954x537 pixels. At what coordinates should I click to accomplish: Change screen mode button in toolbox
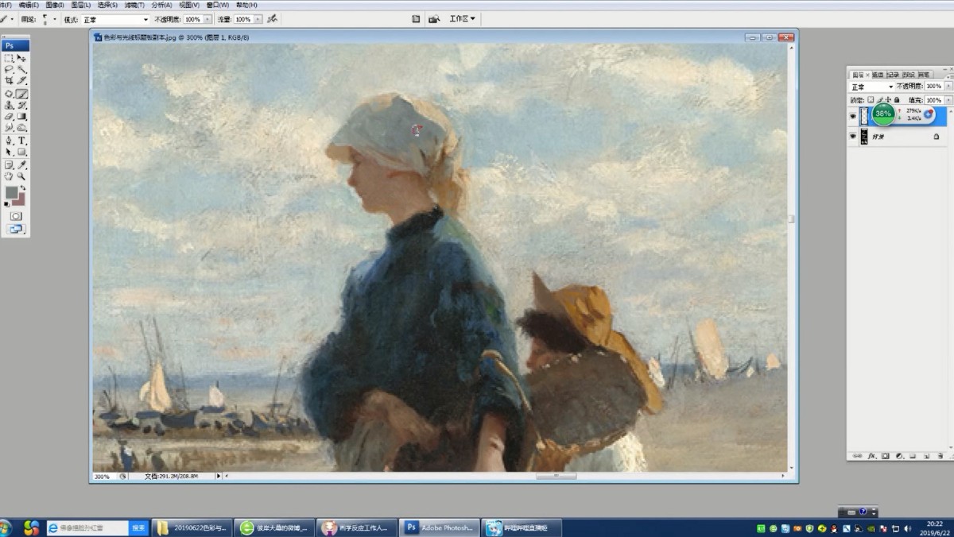15,229
